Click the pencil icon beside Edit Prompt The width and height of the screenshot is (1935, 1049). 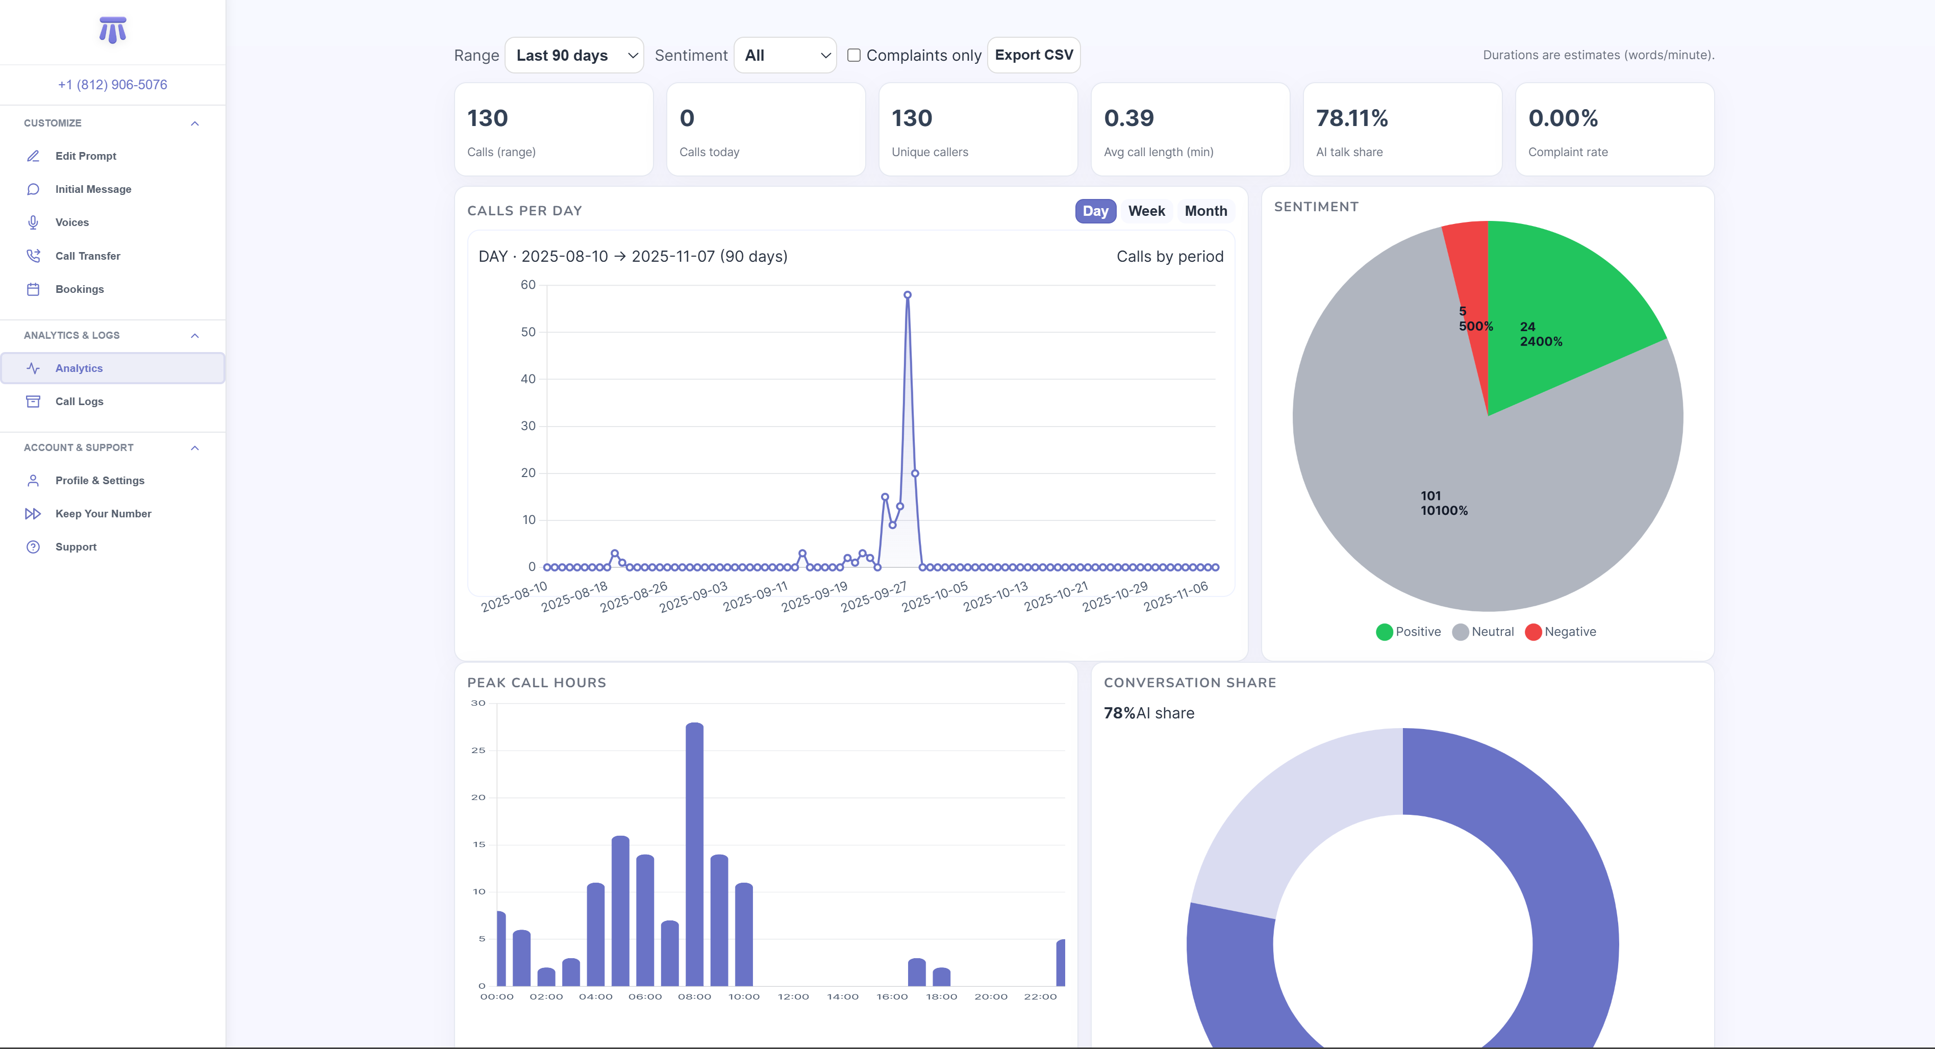(x=33, y=156)
